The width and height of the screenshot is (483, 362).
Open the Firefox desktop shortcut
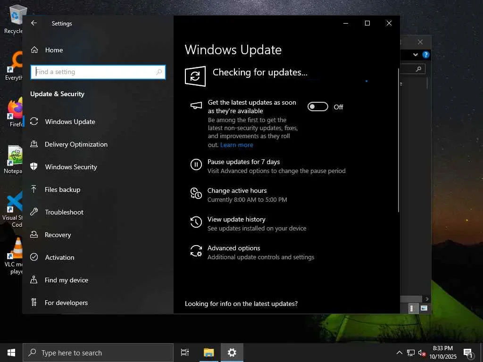click(x=14, y=112)
